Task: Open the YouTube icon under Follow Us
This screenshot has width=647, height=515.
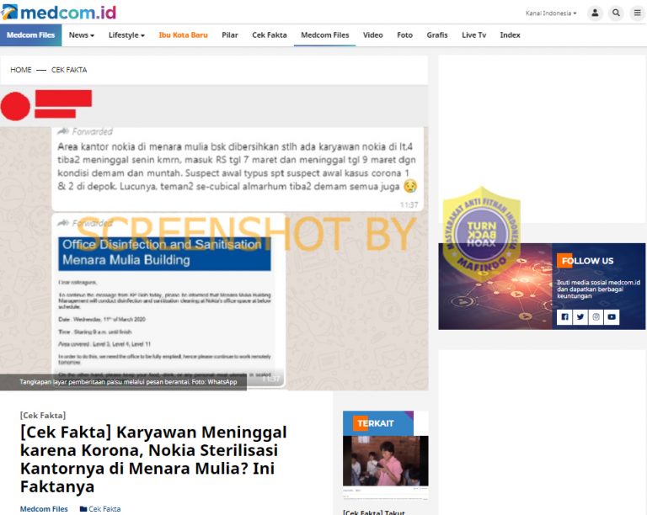Action: point(612,317)
